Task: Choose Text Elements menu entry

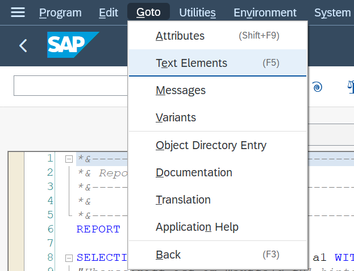Action: [218, 63]
